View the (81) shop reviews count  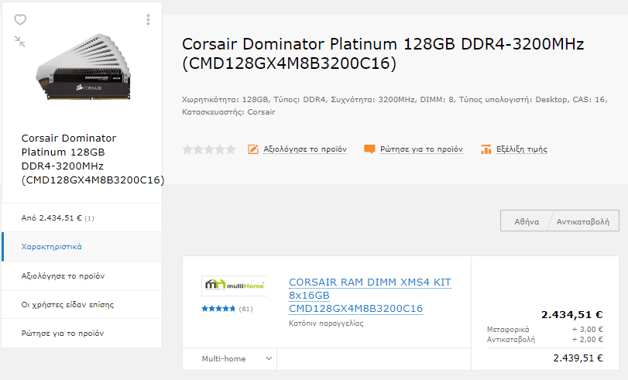246,309
